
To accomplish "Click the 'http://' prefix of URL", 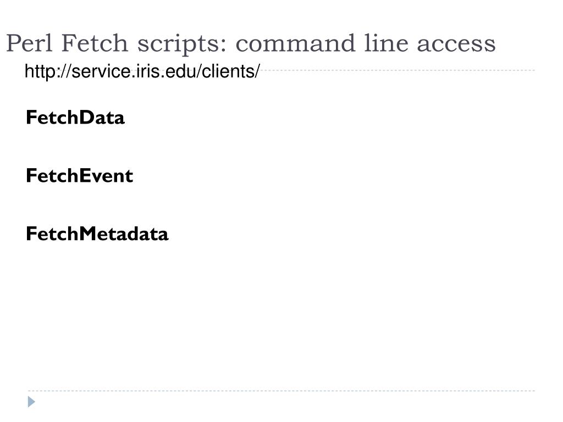I will pyautogui.click(x=48, y=71).
